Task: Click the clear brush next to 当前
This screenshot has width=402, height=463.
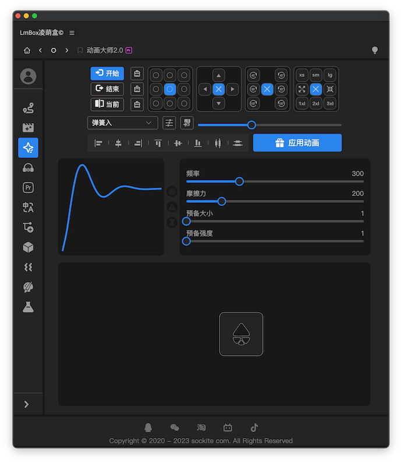Action: pos(137,104)
